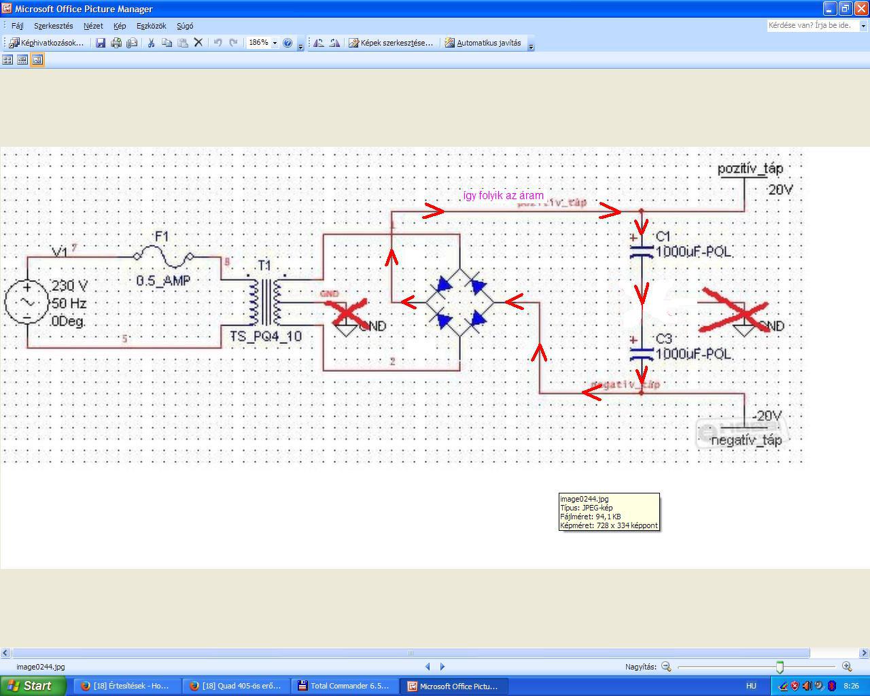The height and width of the screenshot is (696, 870).
Task: Switch to Thumbnail view
Action: pos(7,60)
